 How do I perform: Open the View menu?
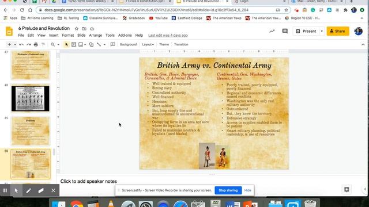click(x=41, y=35)
